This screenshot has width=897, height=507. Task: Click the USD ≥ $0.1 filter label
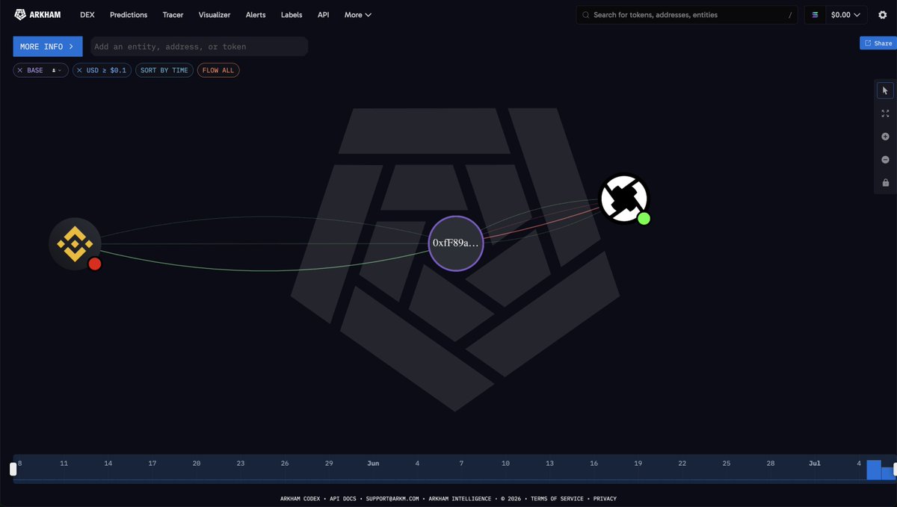107,70
